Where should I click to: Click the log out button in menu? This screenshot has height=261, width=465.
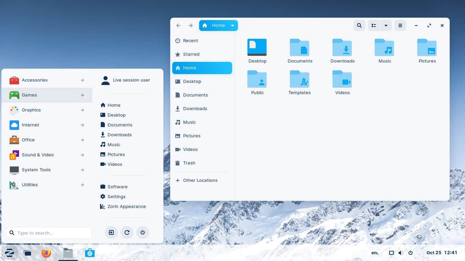111,232
